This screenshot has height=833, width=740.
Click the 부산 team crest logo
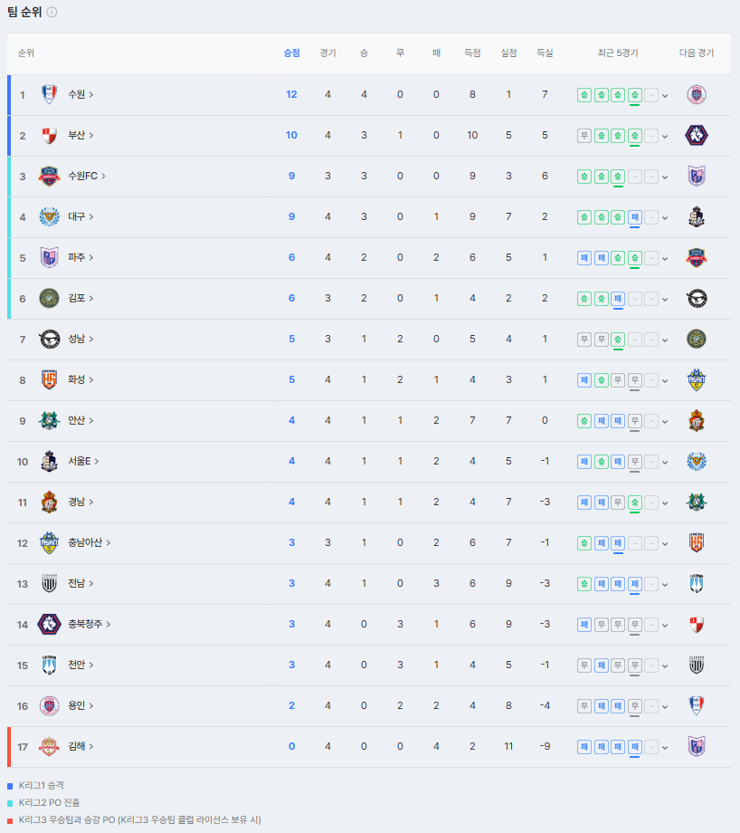(x=50, y=136)
